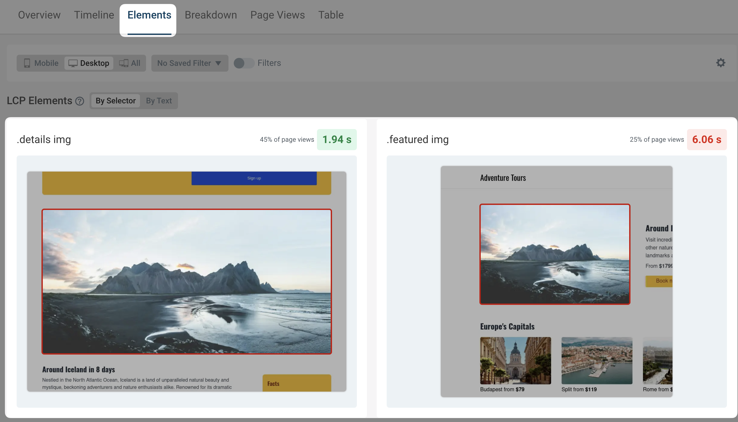
Task: Select the Mobile device view
Action: (41, 63)
